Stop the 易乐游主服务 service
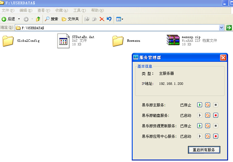The width and height of the screenshot is (233, 162). tap(216, 105)
